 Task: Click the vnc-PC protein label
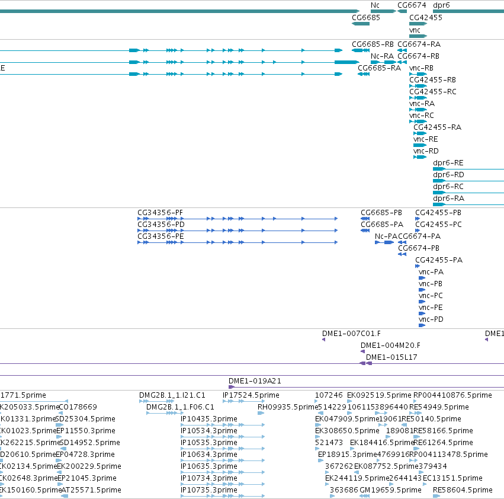(431, 296)
